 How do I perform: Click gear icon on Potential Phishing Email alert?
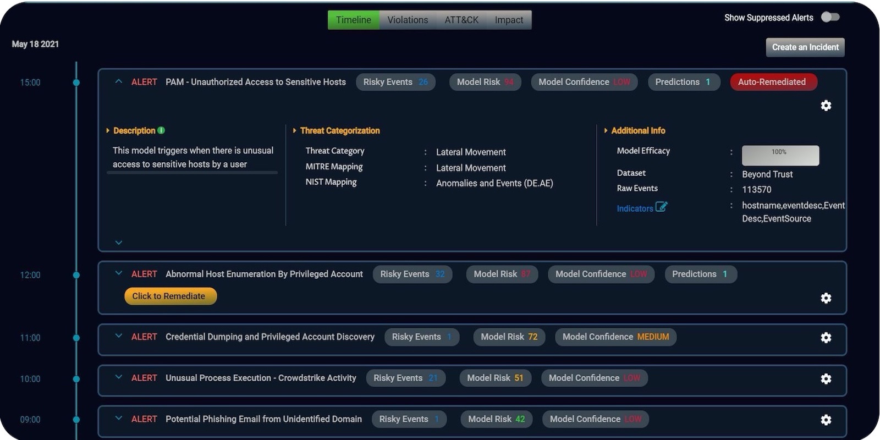pyautogui.click(x=826, y=420)
